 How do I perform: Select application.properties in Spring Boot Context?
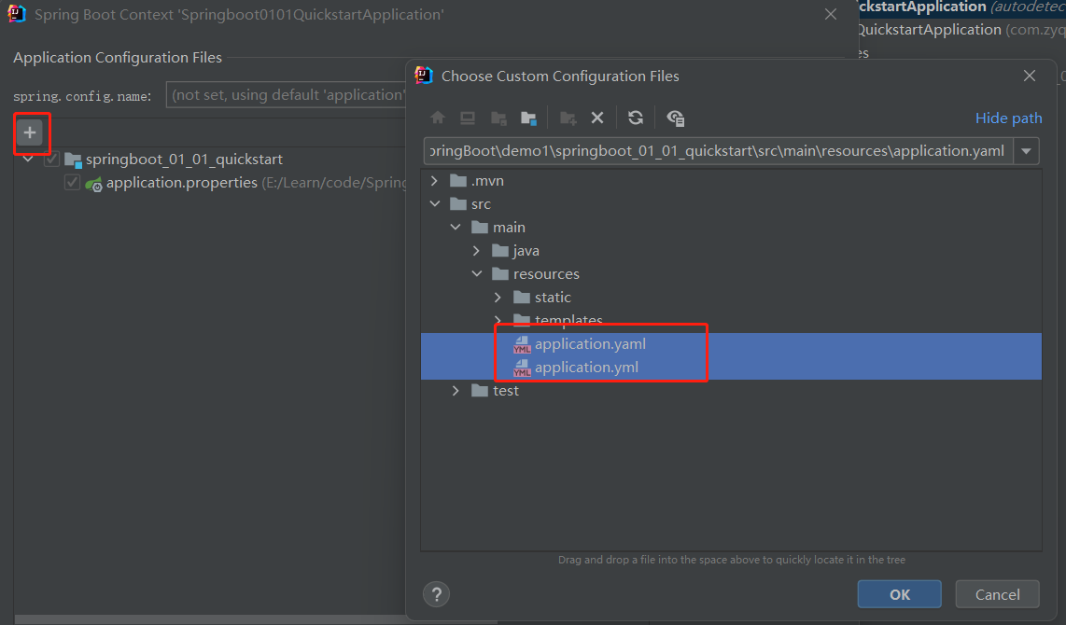(181, 183)
